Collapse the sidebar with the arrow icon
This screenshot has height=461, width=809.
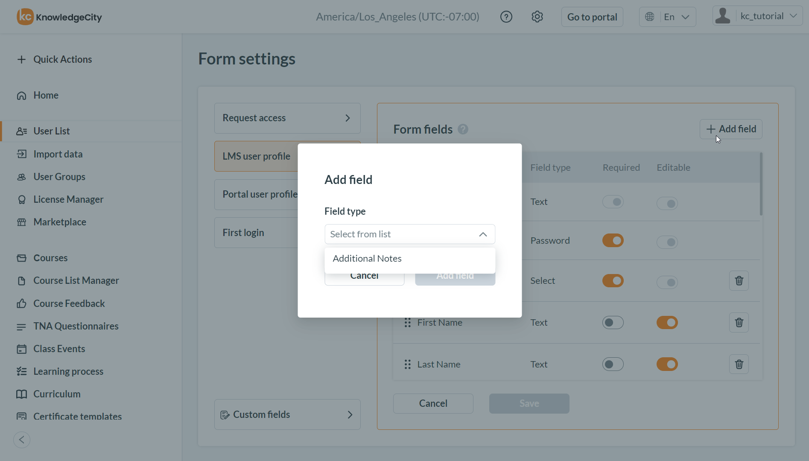point(22,440)
